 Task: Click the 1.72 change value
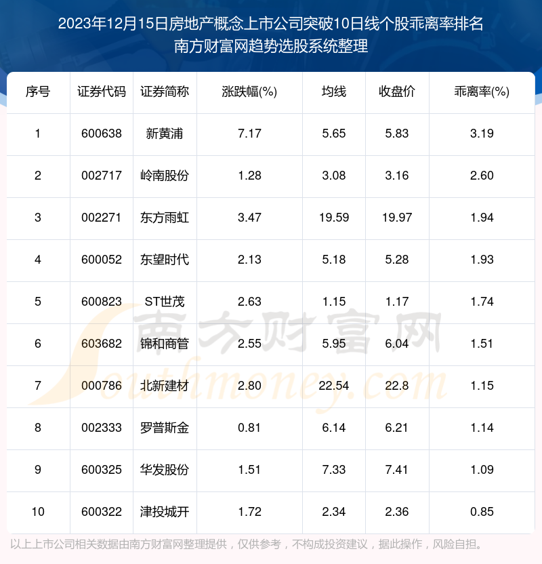pos(249,512)
